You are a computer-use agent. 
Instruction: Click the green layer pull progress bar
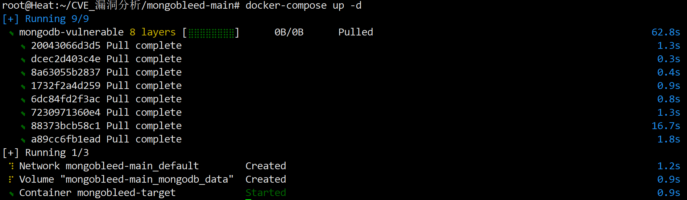coord(211,33)
